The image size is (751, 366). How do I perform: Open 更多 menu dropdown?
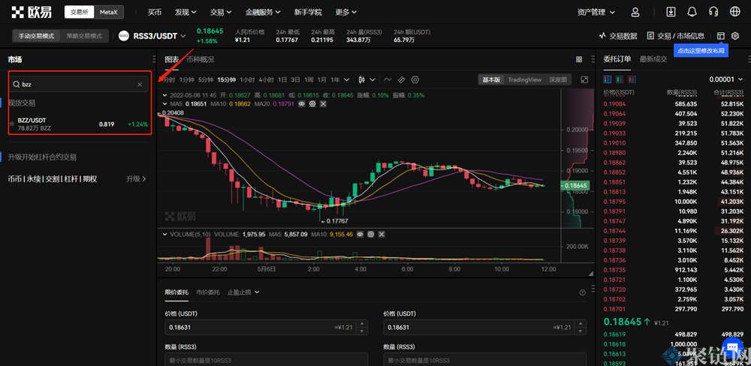[345, 12]
